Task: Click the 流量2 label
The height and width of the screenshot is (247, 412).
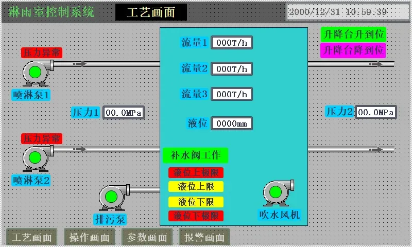Action: pyautogui.click(x=195, y=68)
